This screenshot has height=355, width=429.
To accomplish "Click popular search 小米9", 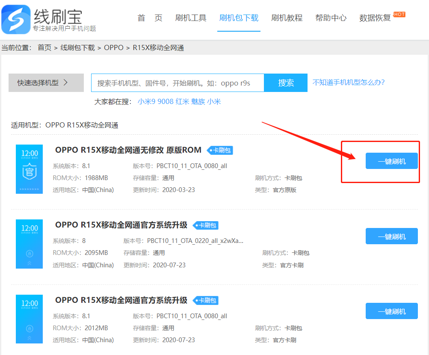I will (x=146, y=102).
